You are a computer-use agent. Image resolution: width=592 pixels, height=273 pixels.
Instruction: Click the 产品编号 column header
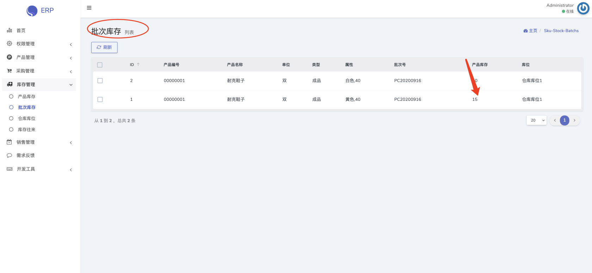171,65
